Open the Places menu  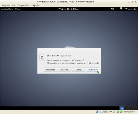[18, 9]
